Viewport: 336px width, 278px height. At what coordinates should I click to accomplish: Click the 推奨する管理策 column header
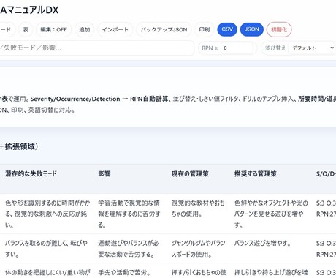256,173
